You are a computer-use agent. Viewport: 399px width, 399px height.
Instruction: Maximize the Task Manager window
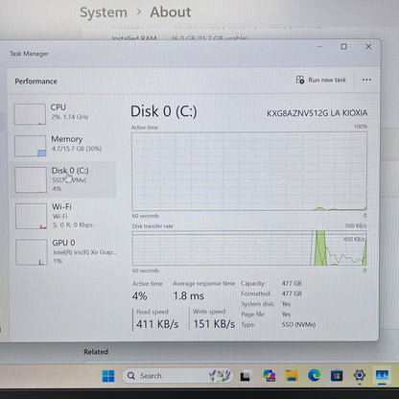[x=343, y=47]
